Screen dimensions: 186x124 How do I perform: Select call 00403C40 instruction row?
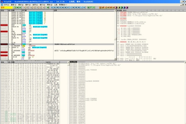pyautogui.click(x=57, y=55)
